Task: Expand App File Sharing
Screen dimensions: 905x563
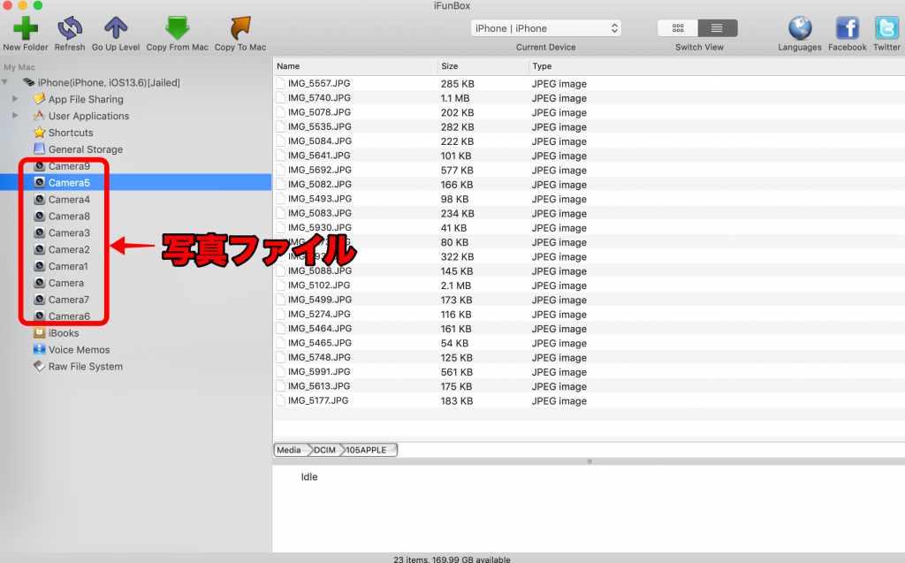Action: coord(16,99)
